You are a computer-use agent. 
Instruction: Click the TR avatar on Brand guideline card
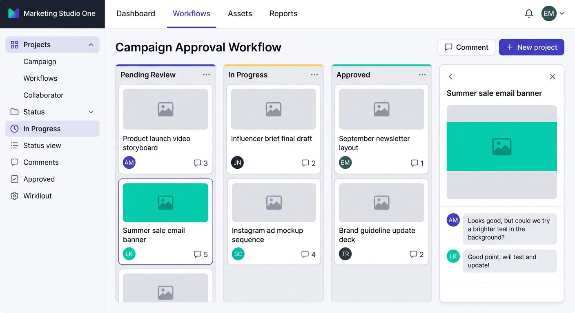coord(345,254)
